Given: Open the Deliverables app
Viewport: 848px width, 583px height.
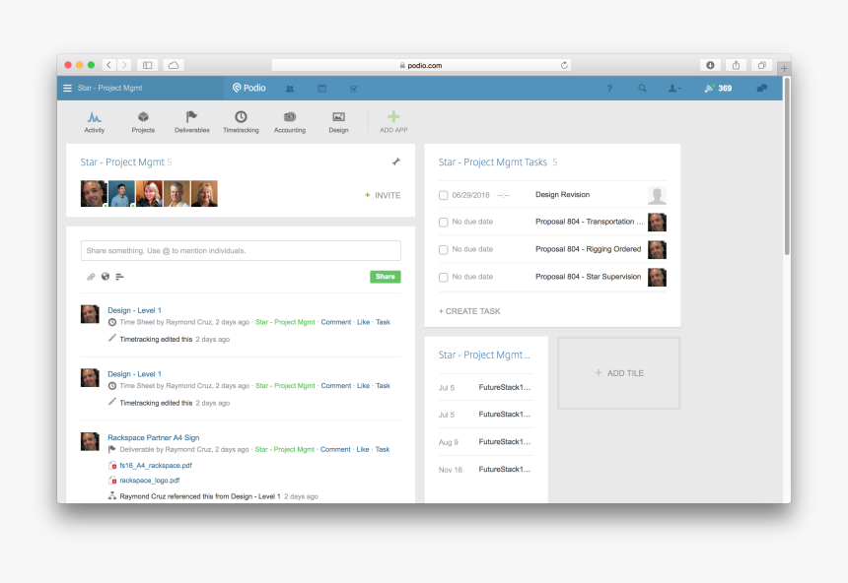Looking at the screenshot, I should click(192, 122).
